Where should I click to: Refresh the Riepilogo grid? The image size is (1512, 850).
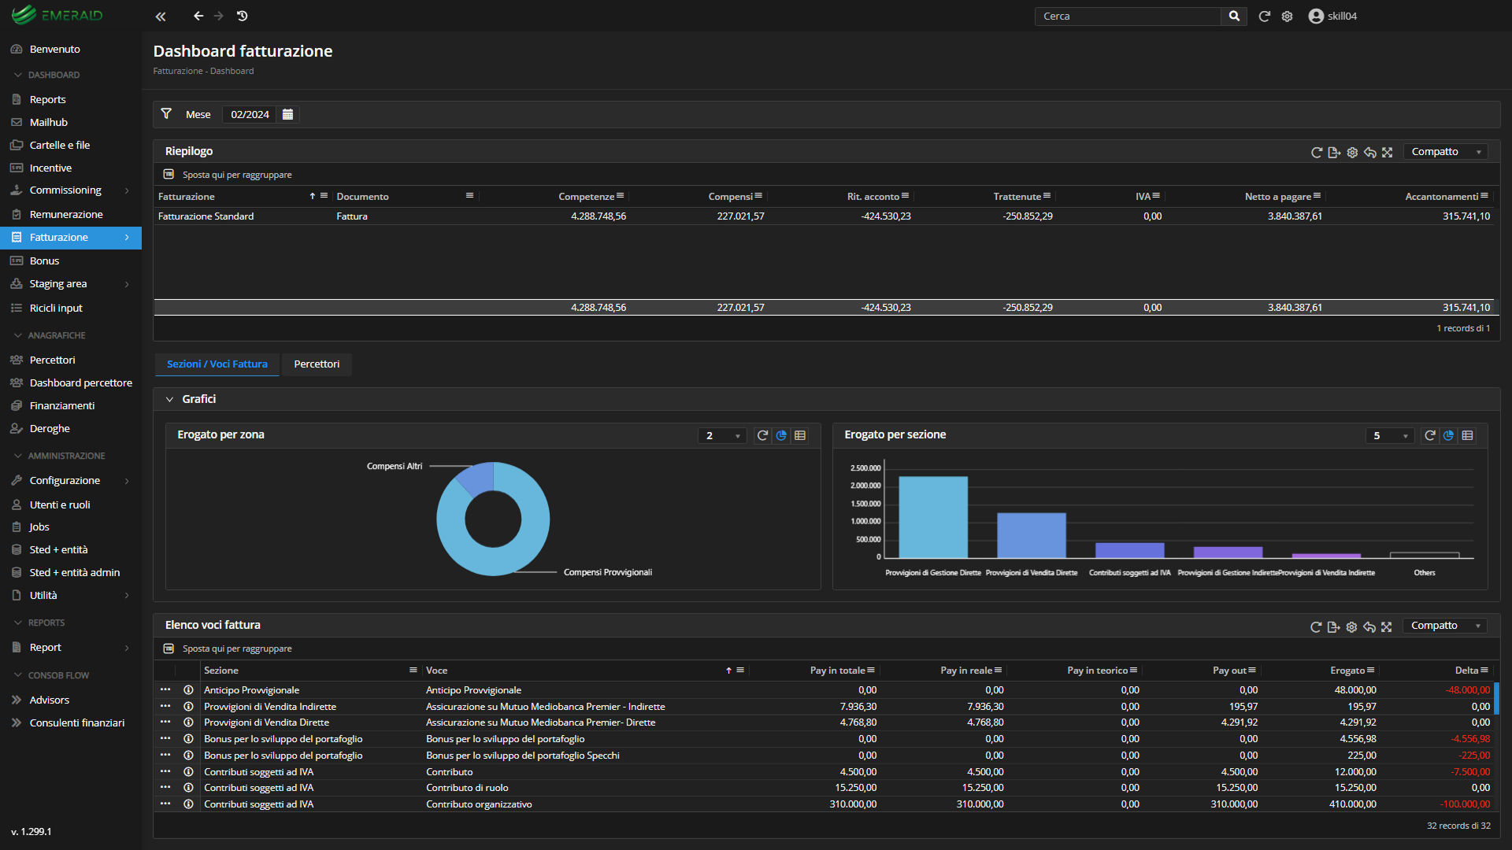[x=1316, y=152]
